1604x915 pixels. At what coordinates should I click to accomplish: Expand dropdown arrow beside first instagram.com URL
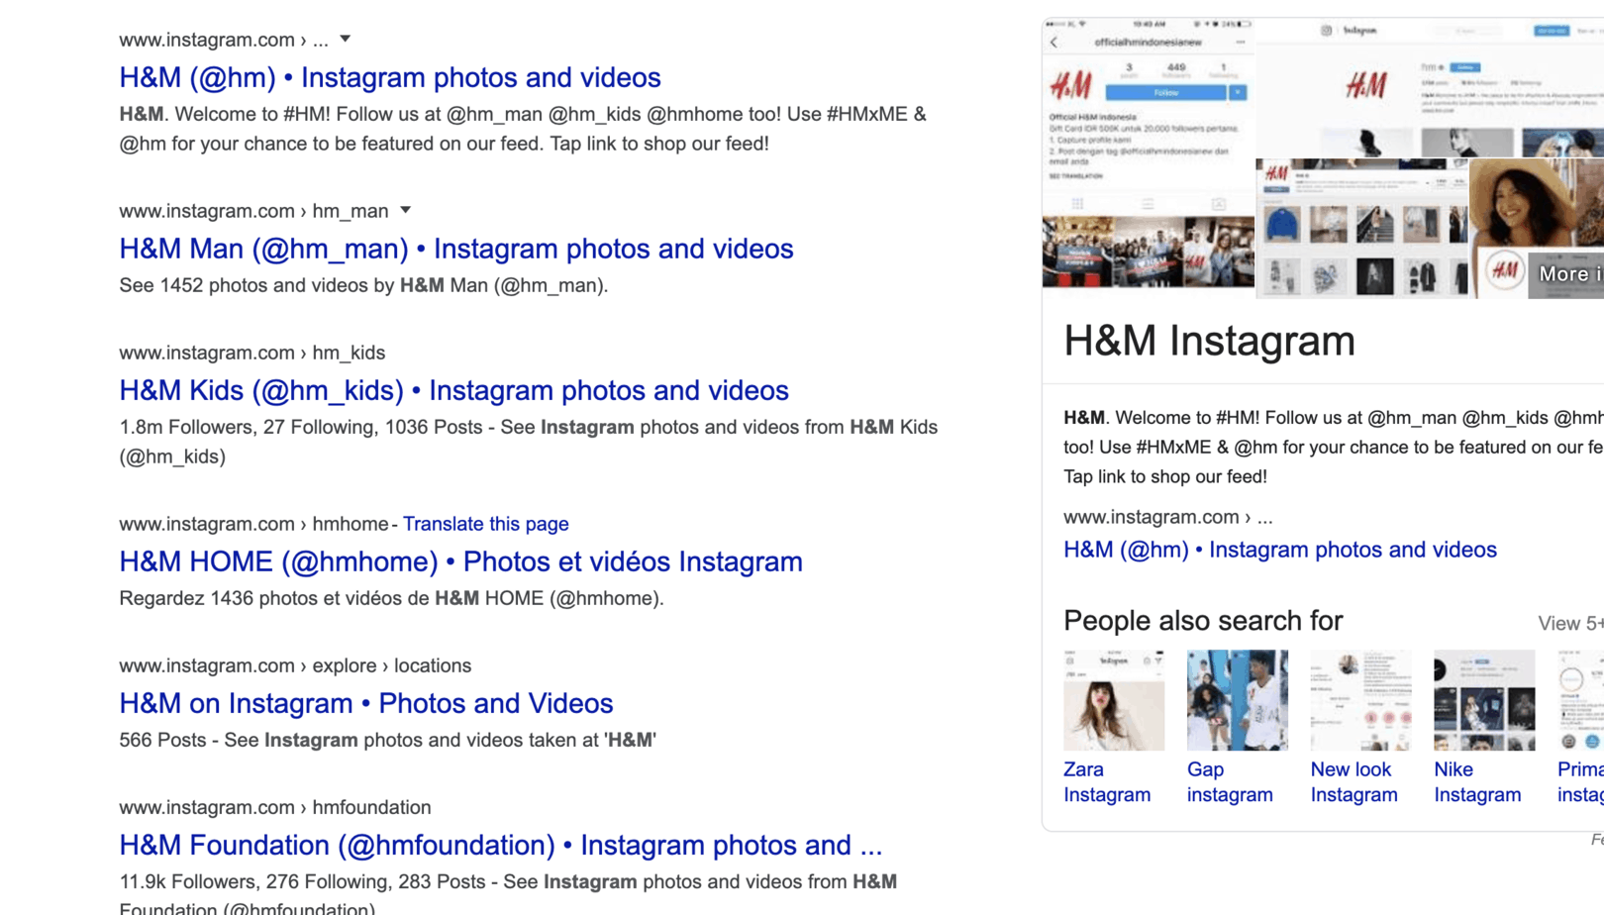pos(346,40)
